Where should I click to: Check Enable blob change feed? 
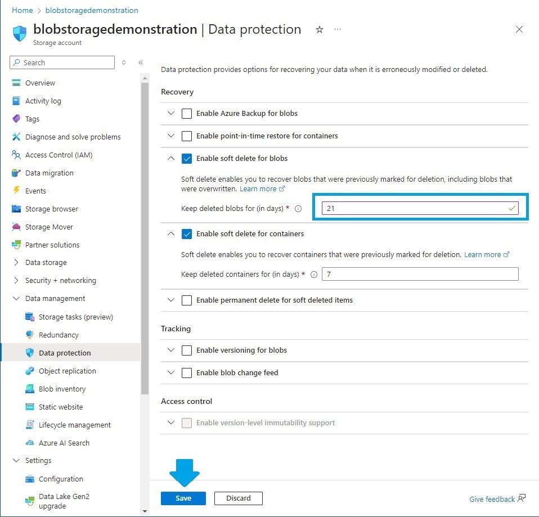187,372
